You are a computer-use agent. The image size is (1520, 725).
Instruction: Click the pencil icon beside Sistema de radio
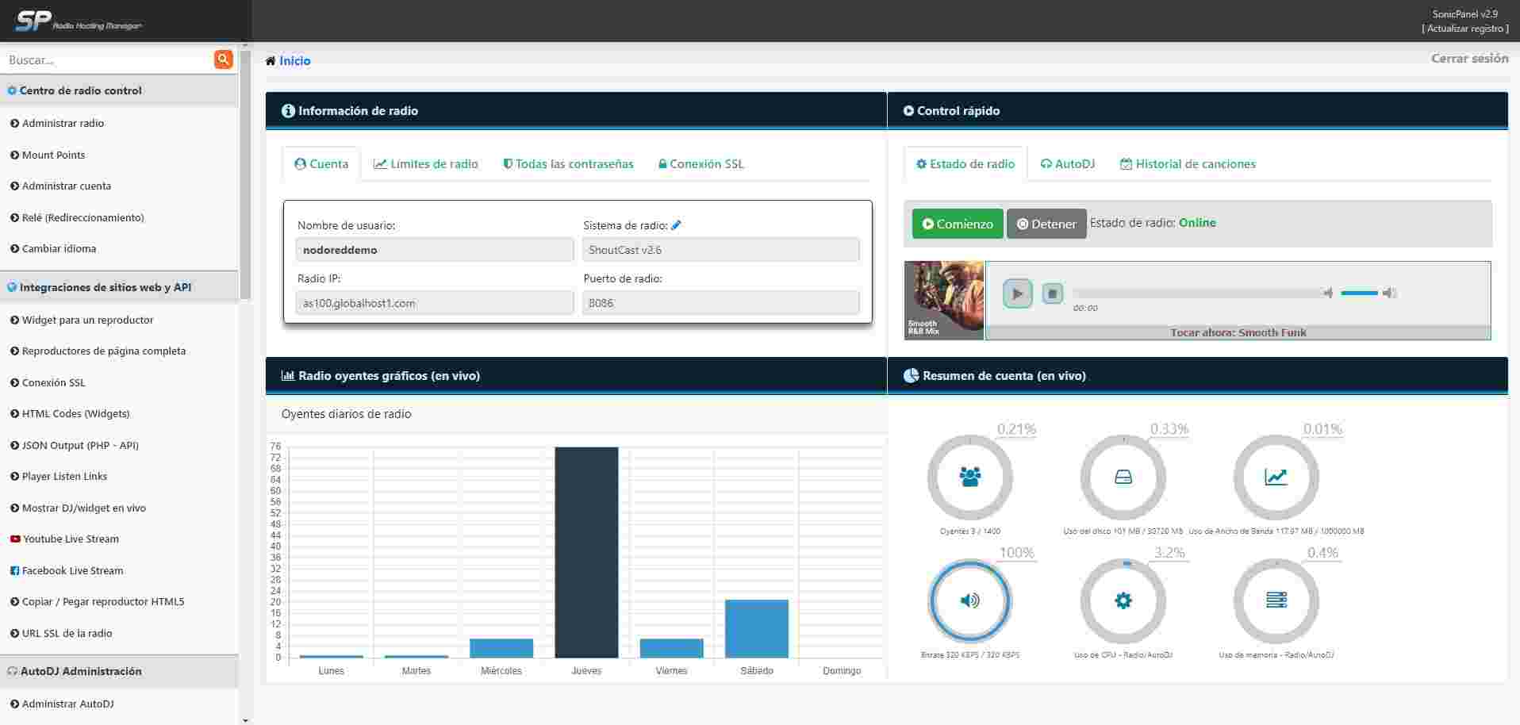point(676,225)
